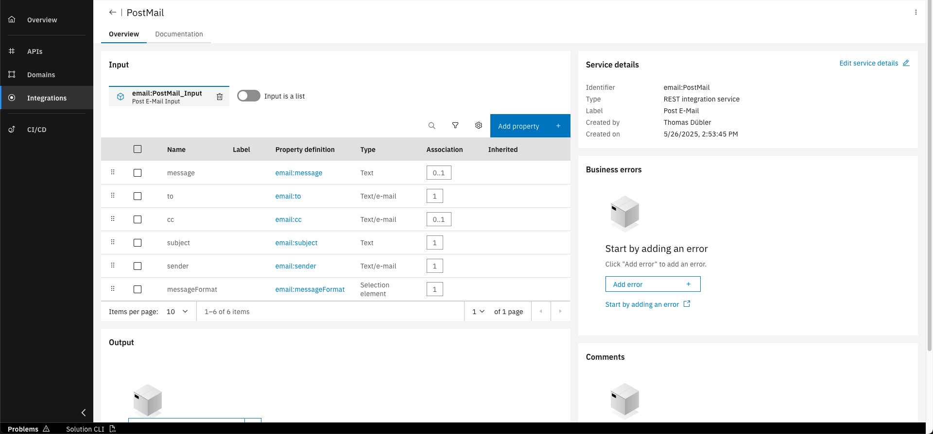Open Solution CLI in status bar

point(90,429)
